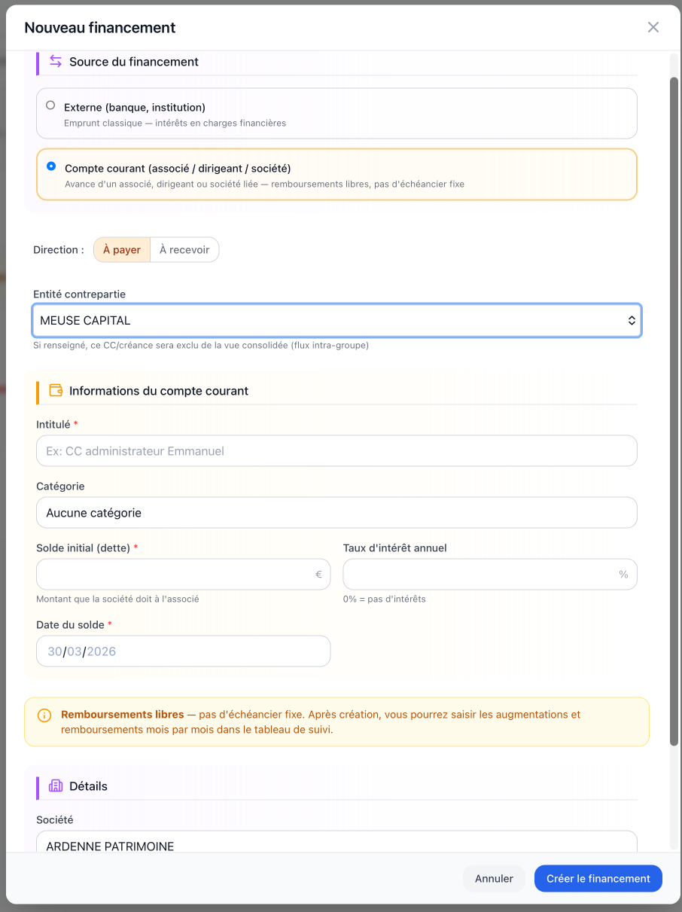
Task: Click the wallet icon in Informations du compte courant
Action: [56, 390]
